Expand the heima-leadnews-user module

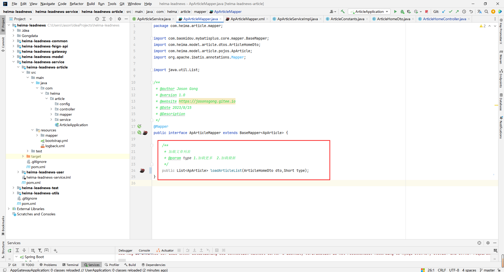coord(18,172)
